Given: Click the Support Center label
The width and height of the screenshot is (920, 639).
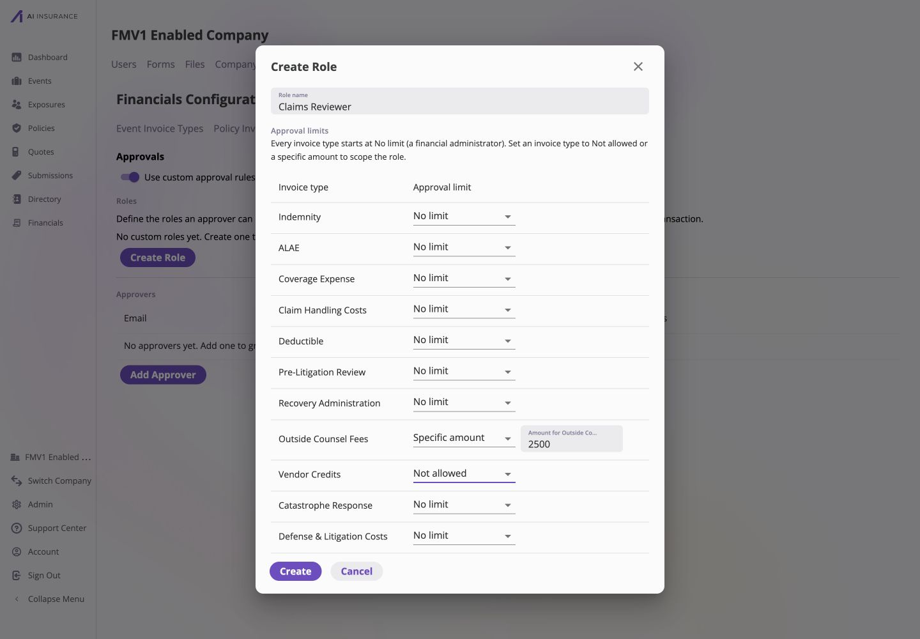Looking at the screenshot, I should pos(57,528).
